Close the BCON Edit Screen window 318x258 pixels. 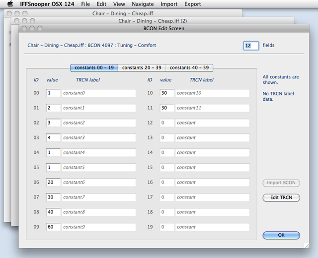(24, 29)
